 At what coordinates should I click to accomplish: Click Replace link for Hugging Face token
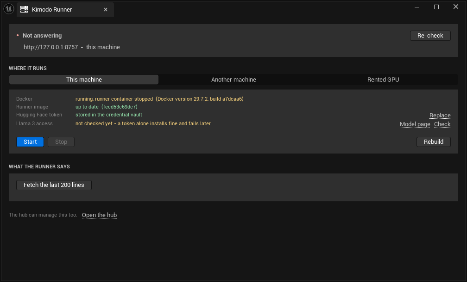[440, 115]
